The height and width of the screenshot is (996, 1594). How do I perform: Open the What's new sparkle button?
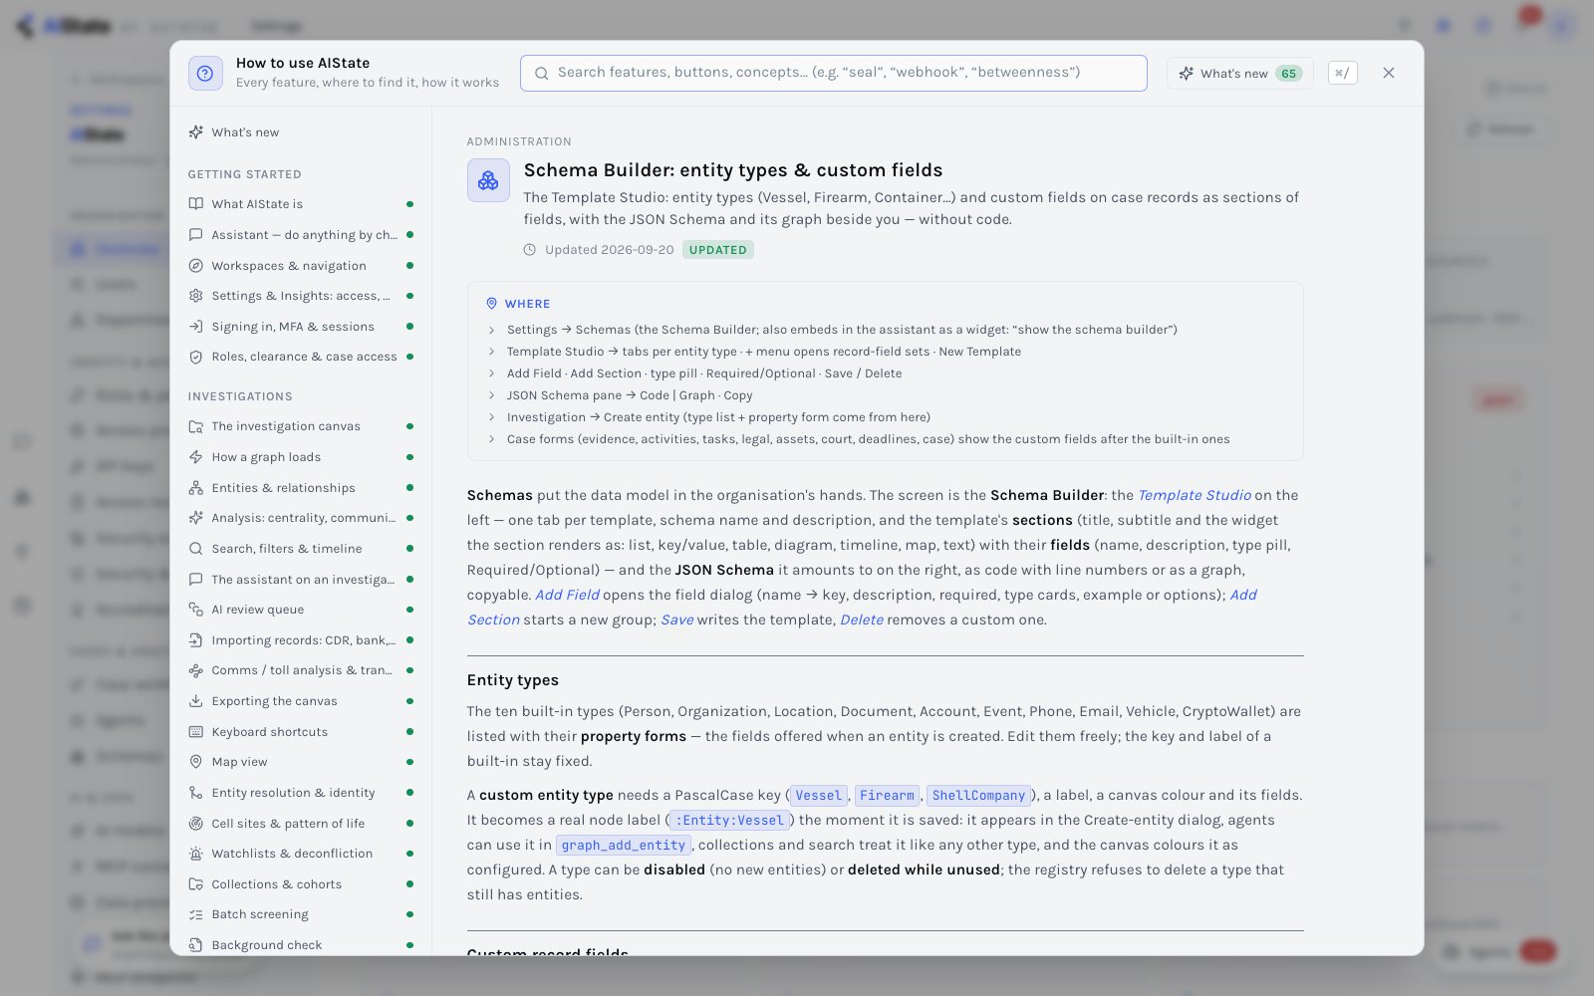click(x=1240, y=73)
